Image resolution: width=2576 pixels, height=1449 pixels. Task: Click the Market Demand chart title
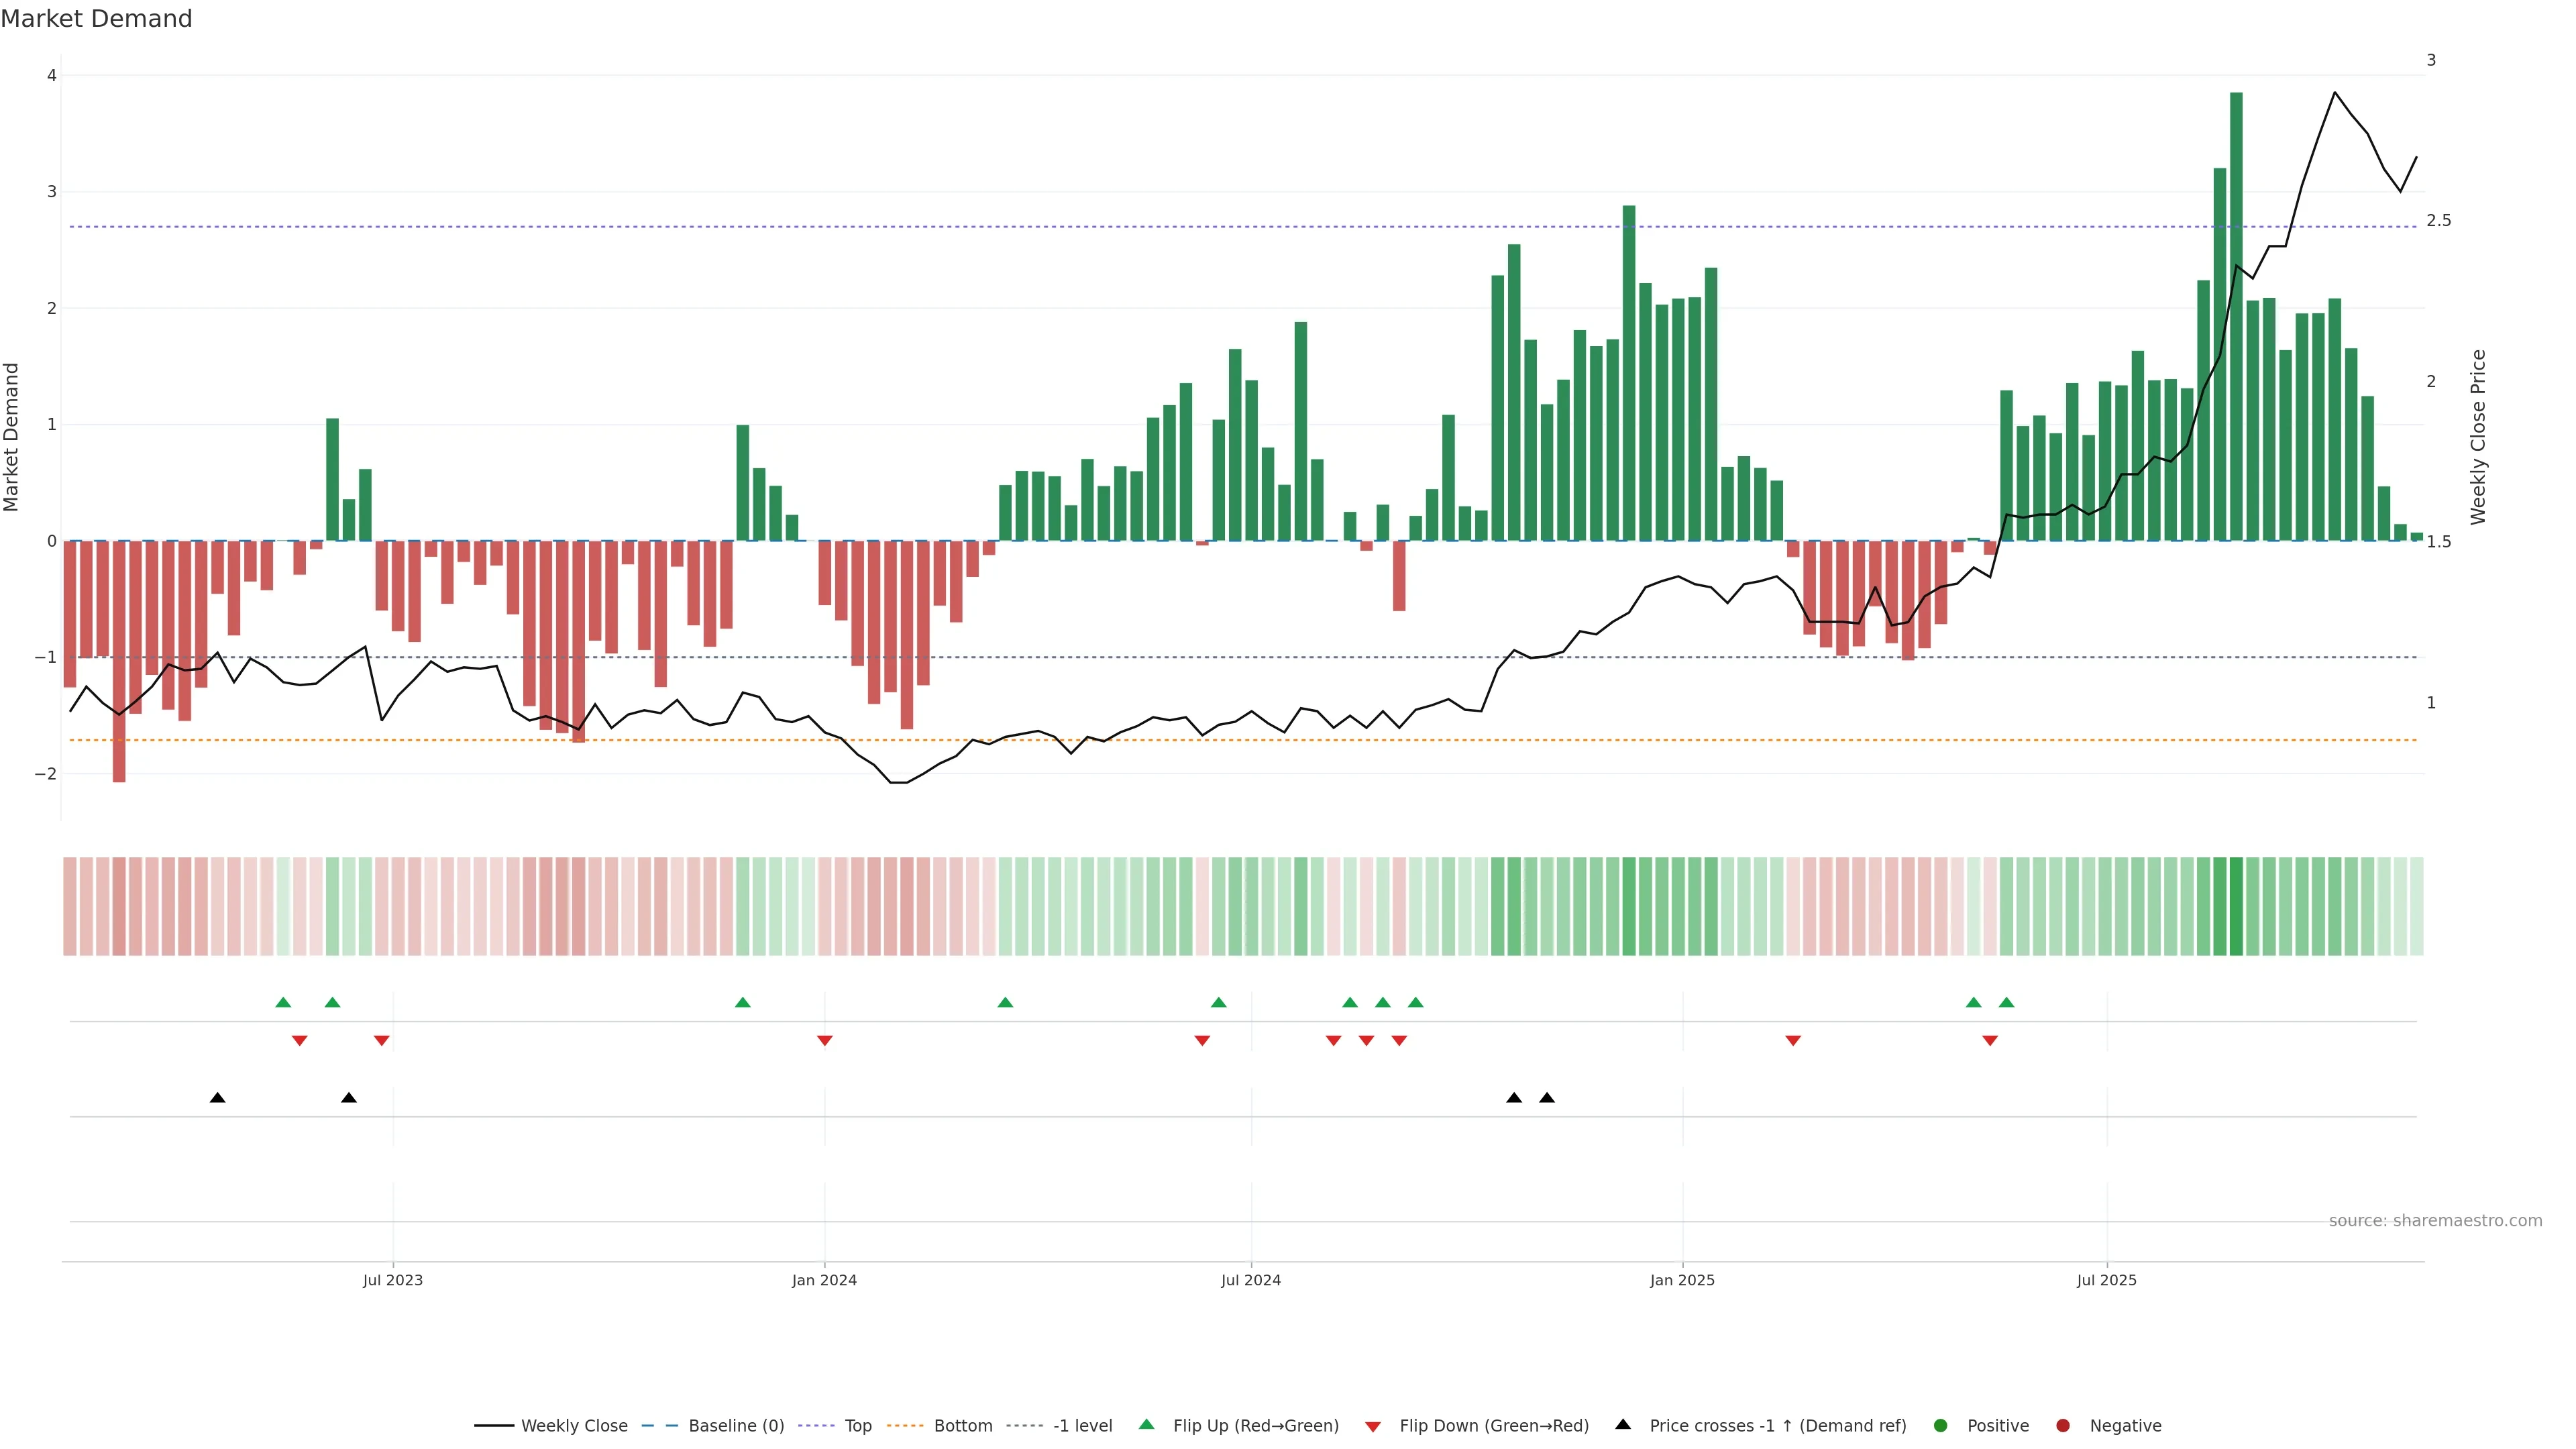96,19
